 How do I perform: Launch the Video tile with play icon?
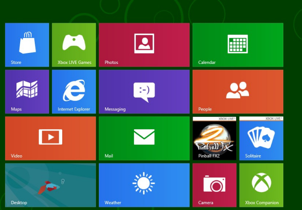pyautogui.click(x=50, y=138)
